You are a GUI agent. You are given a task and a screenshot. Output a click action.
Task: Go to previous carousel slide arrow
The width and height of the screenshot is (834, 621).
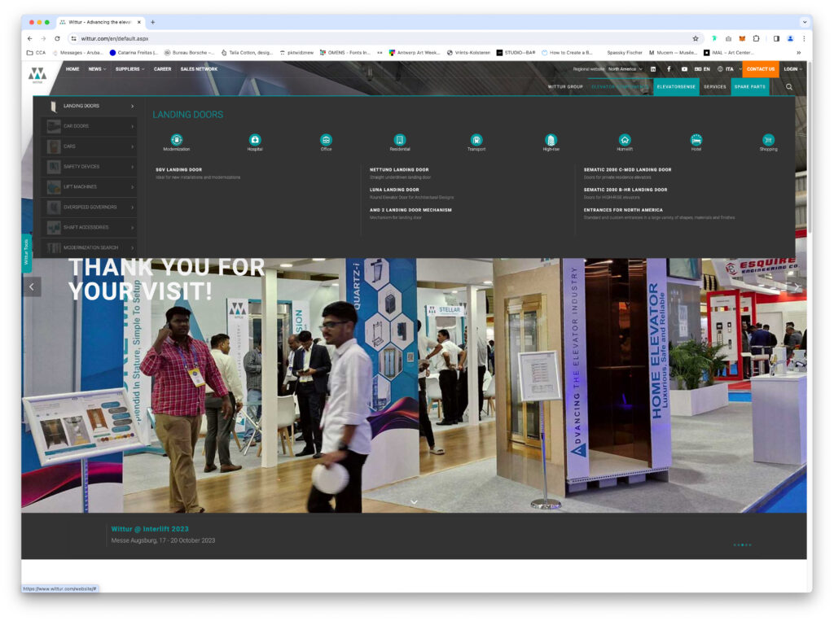click(33, 286)
